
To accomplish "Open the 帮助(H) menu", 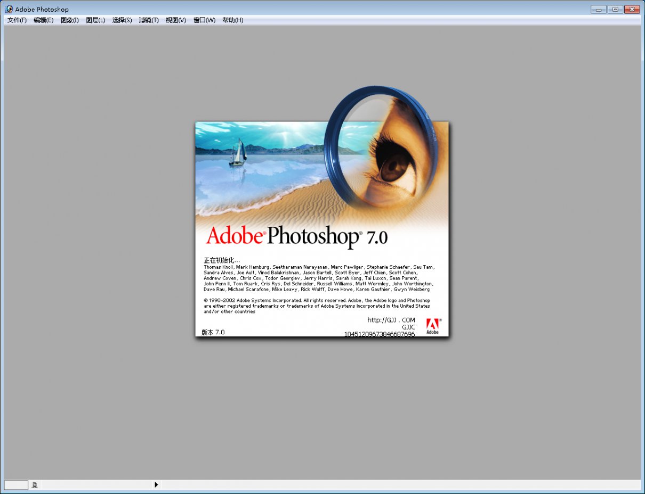I will pos(233,20).
